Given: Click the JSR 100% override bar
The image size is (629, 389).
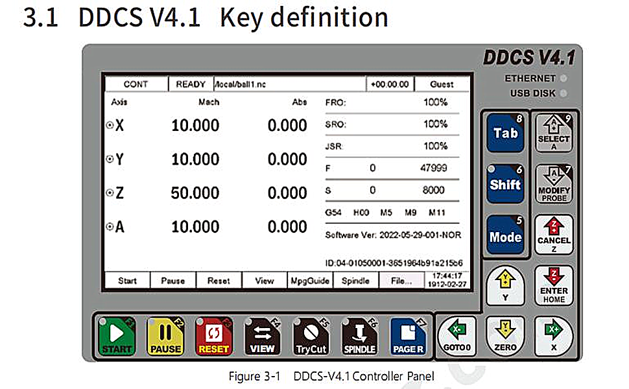Looking at the screenshot, I should (x=392, y=147).
